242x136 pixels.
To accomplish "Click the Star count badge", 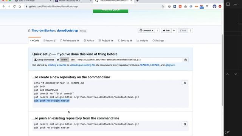I will tap(174, 31).
